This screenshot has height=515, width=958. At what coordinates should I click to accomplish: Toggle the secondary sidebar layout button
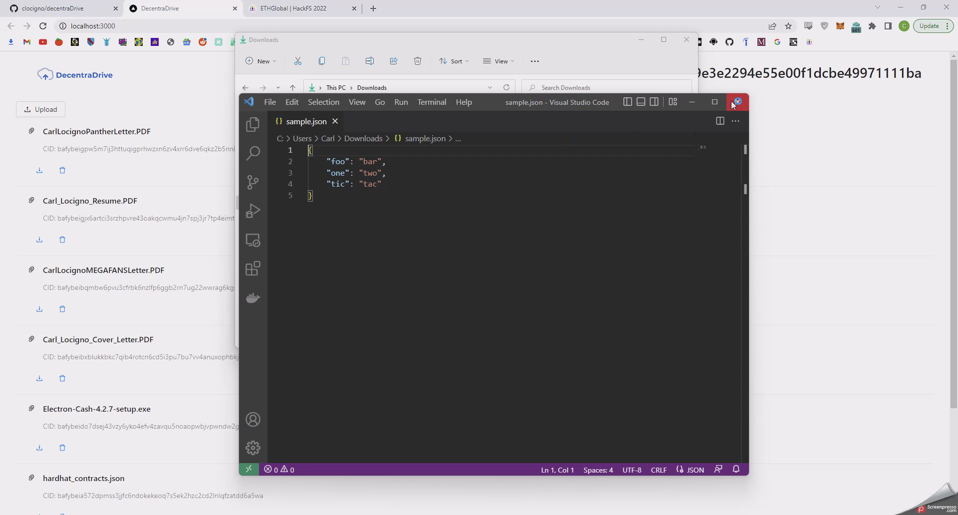654,102
